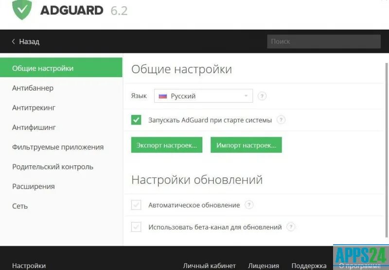The height and width of the screenshot is (270, 389).
Task: Click Экспорт настроек button
Action: pos(167,145)
